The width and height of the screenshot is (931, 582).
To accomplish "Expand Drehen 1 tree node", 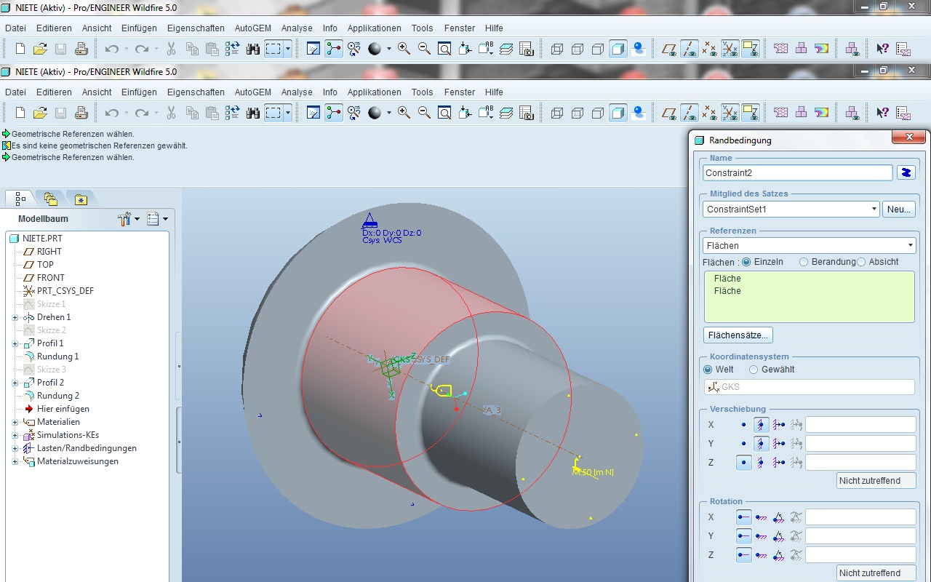I will pos(15,318).
